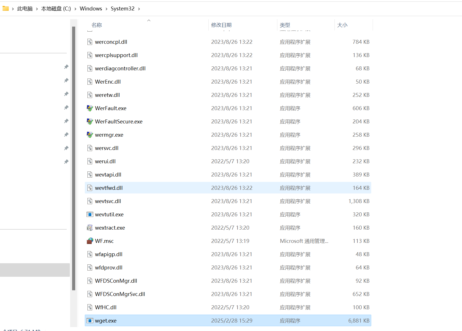Image resolution: width=462 pixels, height=331 pixels.
Task: Sort files by 修改日期 column header
Action: [x=221, y=25]
